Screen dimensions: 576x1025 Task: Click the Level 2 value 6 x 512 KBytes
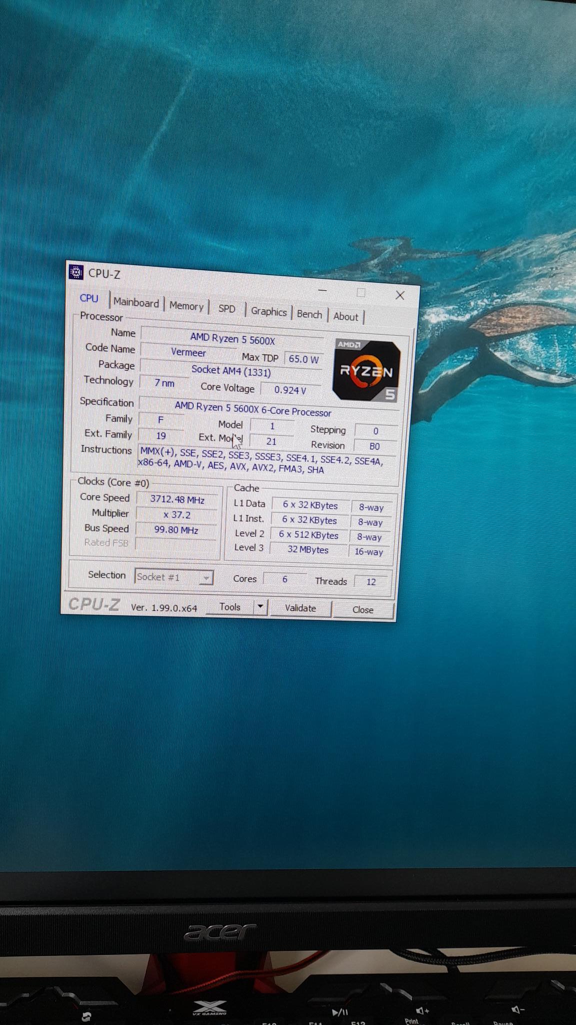pyautogui.click(x=309, y=535)
